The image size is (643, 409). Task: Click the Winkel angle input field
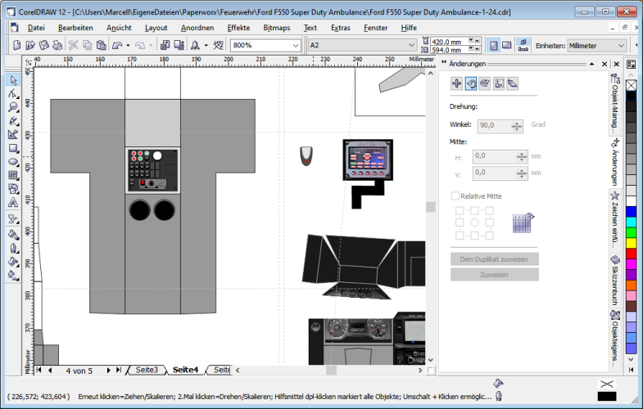coord(495,125)
